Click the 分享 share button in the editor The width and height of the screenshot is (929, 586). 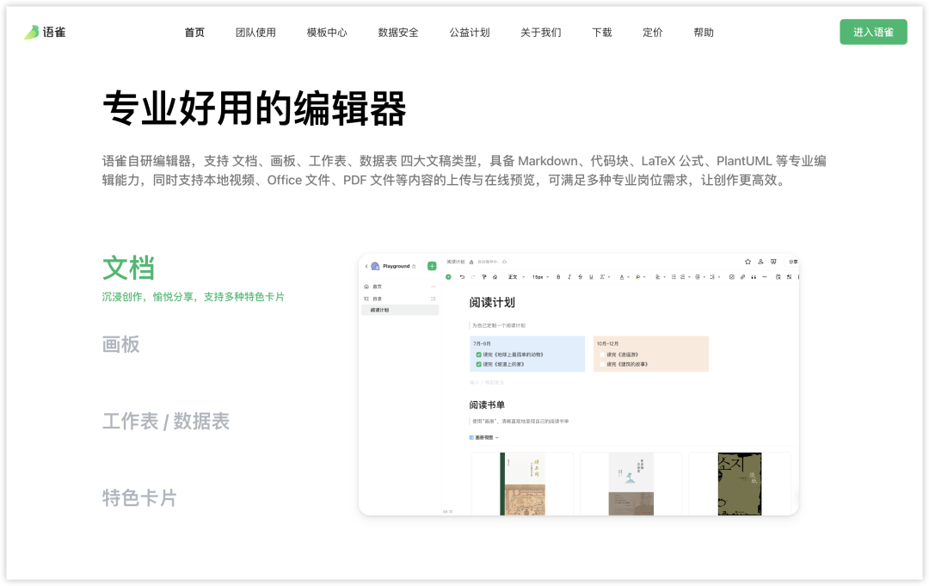792,262
